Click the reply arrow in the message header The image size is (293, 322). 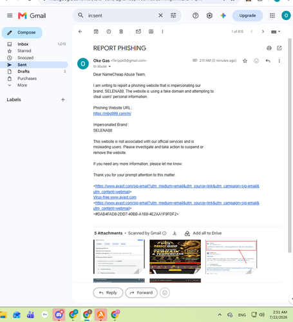[x=268, y=61]
